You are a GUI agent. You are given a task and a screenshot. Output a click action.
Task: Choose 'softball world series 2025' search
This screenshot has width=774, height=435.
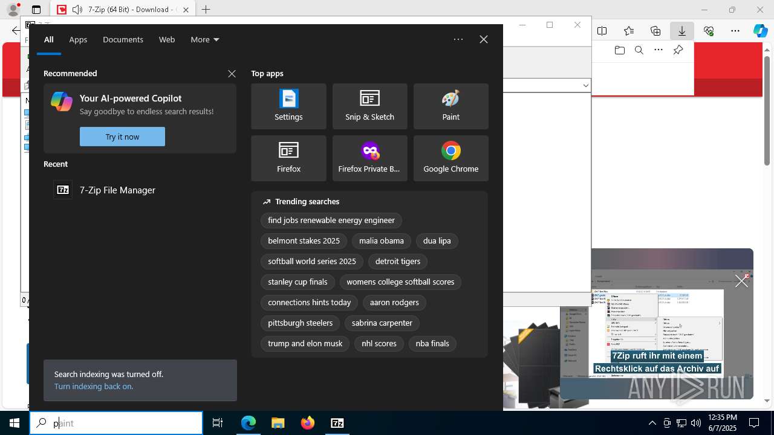pyautogui.click(x=312, y=262)
